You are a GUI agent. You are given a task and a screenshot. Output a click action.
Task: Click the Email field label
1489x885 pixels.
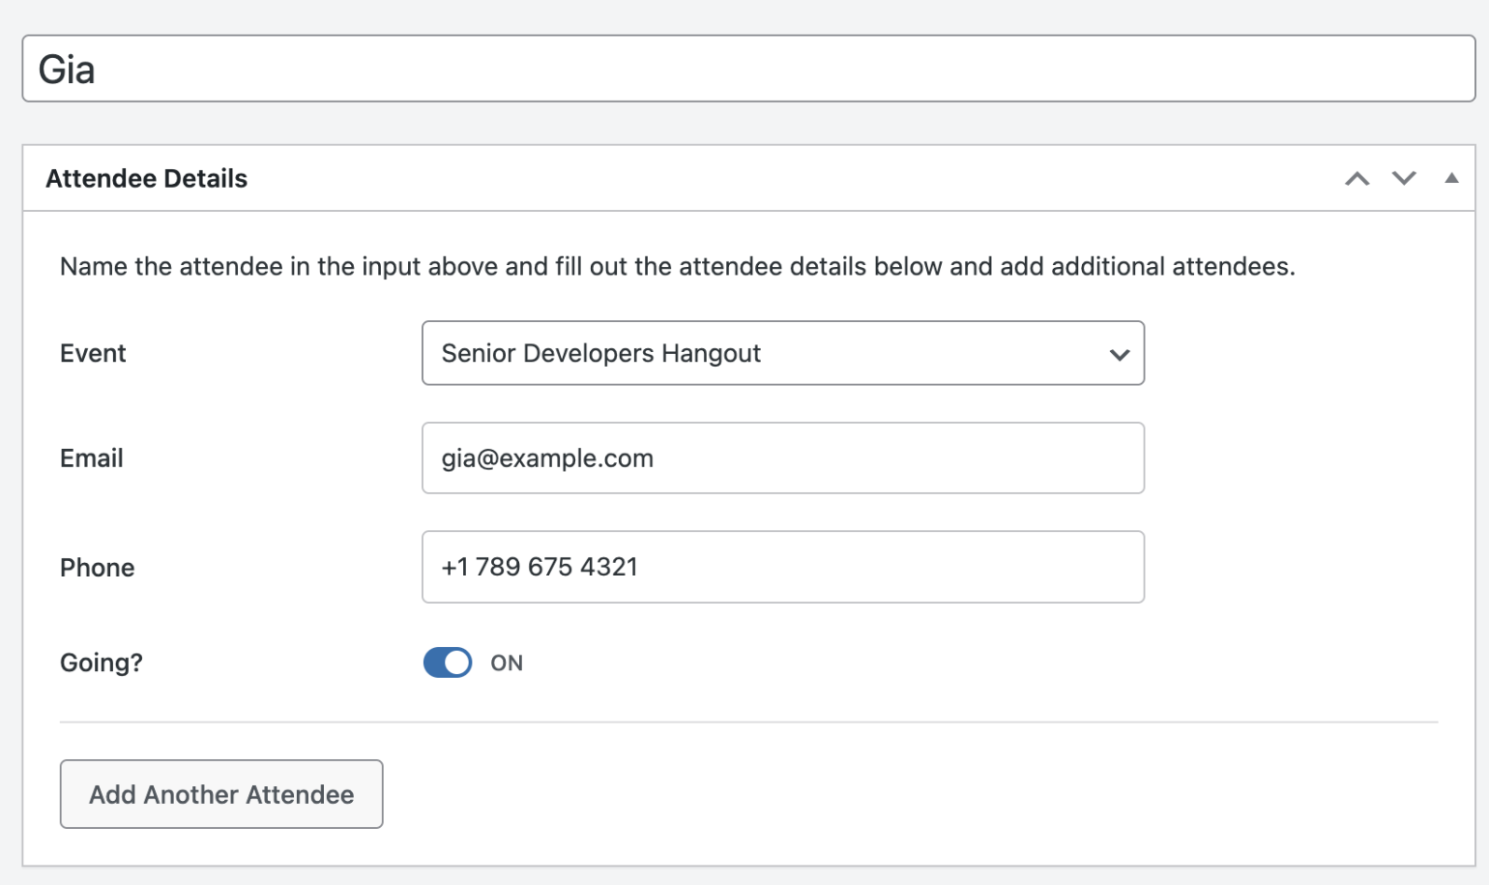[x=92, y=458]
